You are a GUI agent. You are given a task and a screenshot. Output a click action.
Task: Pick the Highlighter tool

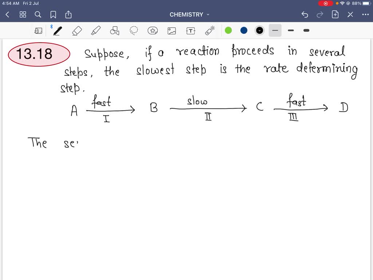(x=96, y=31)
